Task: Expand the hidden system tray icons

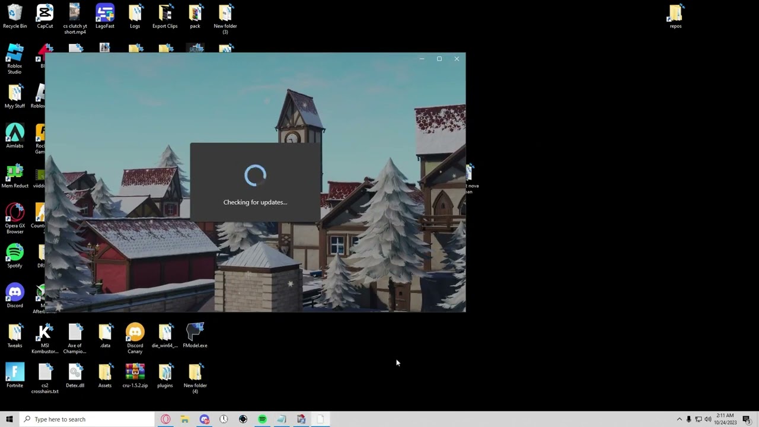Action: coord(679,419)
